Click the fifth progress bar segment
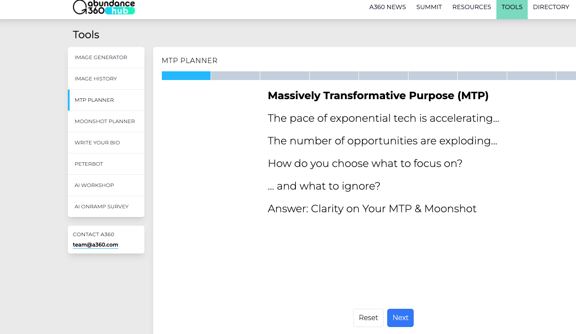Viewport: 576px width, 334px height. tap(383, 76)
